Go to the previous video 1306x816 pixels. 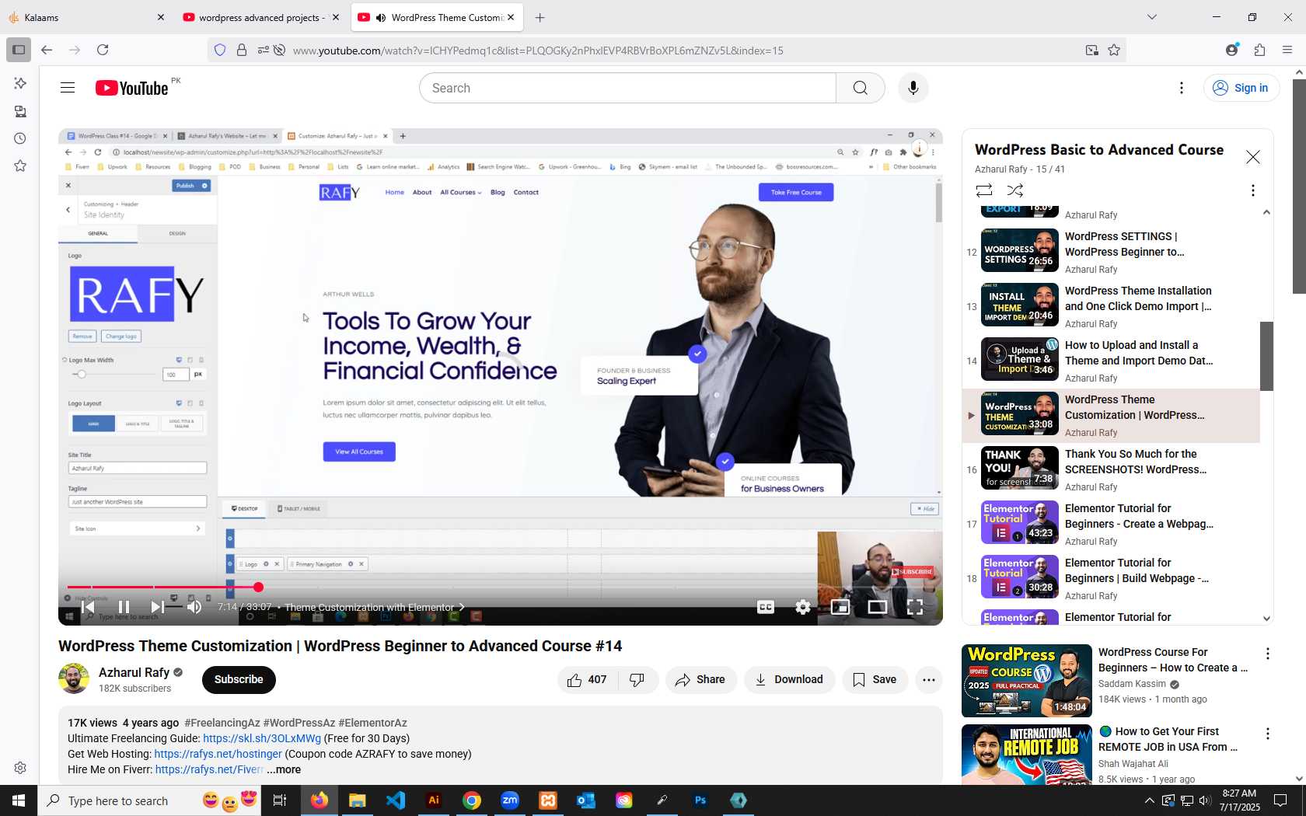point(89,607)
